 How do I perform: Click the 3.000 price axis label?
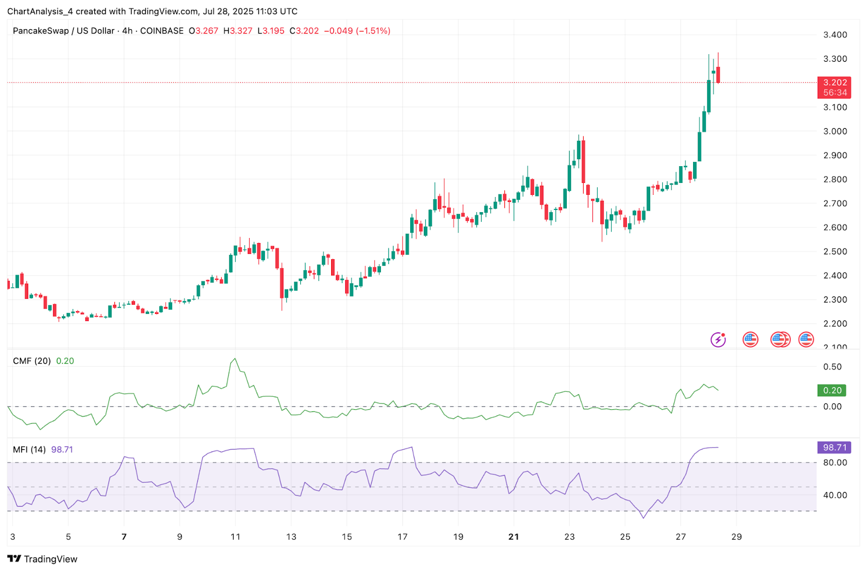tap(835, 132)
